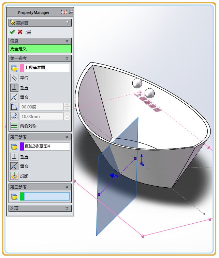Click the 上视基准面 label in the viewport

[147, 103]
